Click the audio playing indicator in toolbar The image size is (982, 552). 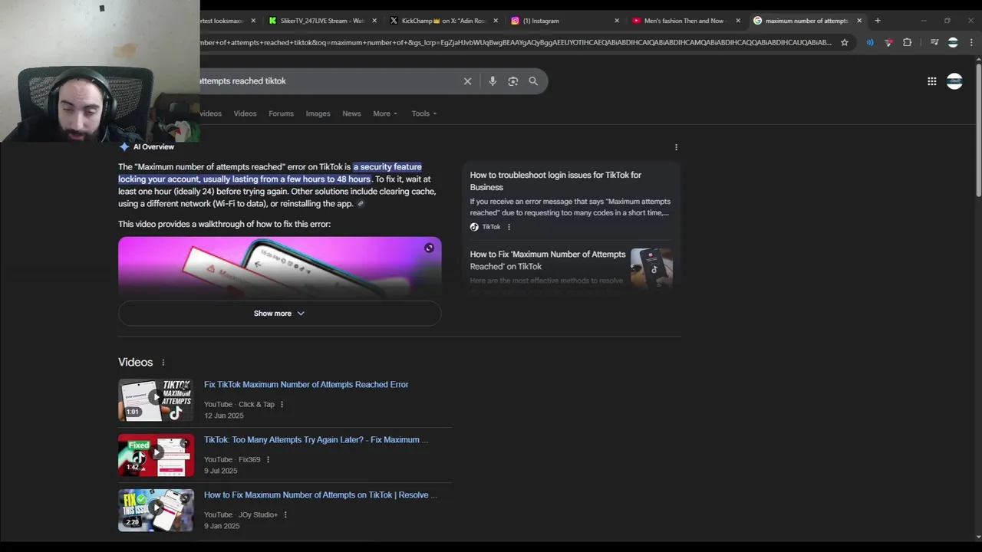click(x=869, y=42)
